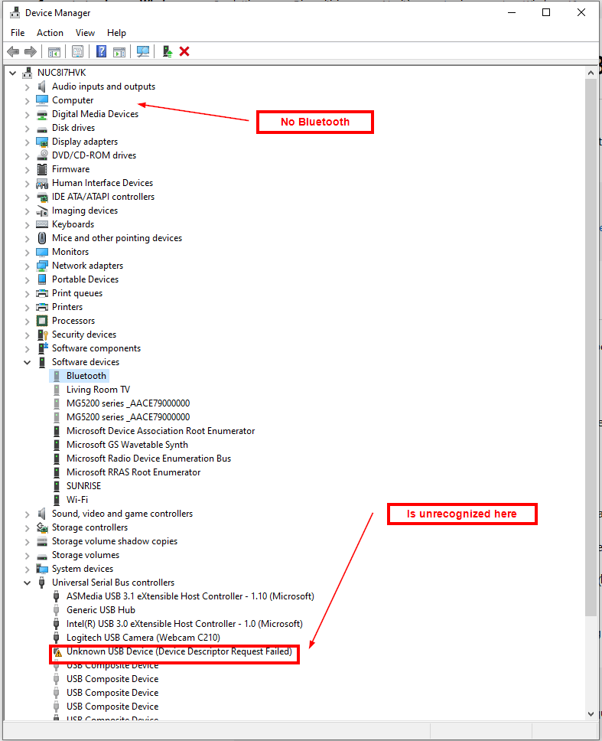Select the Generic USB Hub entry
The height and width of the screenshot is (741, 602).
coord(100,610)
